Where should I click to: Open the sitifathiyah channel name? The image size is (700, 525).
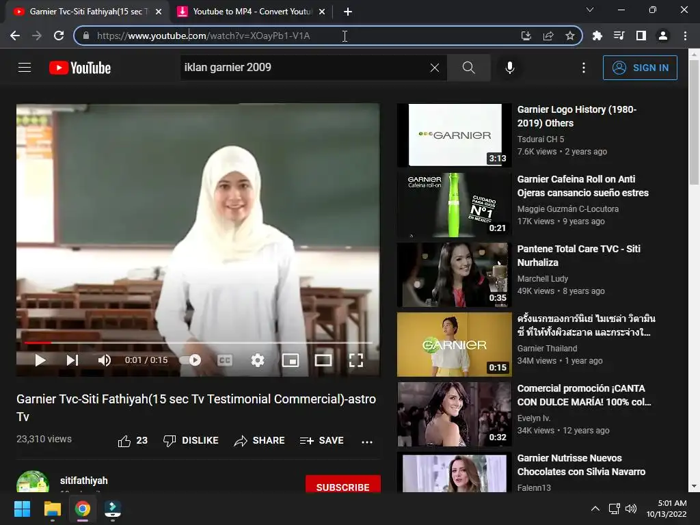84,481
